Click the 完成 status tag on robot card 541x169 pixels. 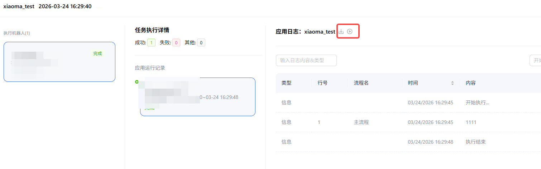(x=97, y=54)
